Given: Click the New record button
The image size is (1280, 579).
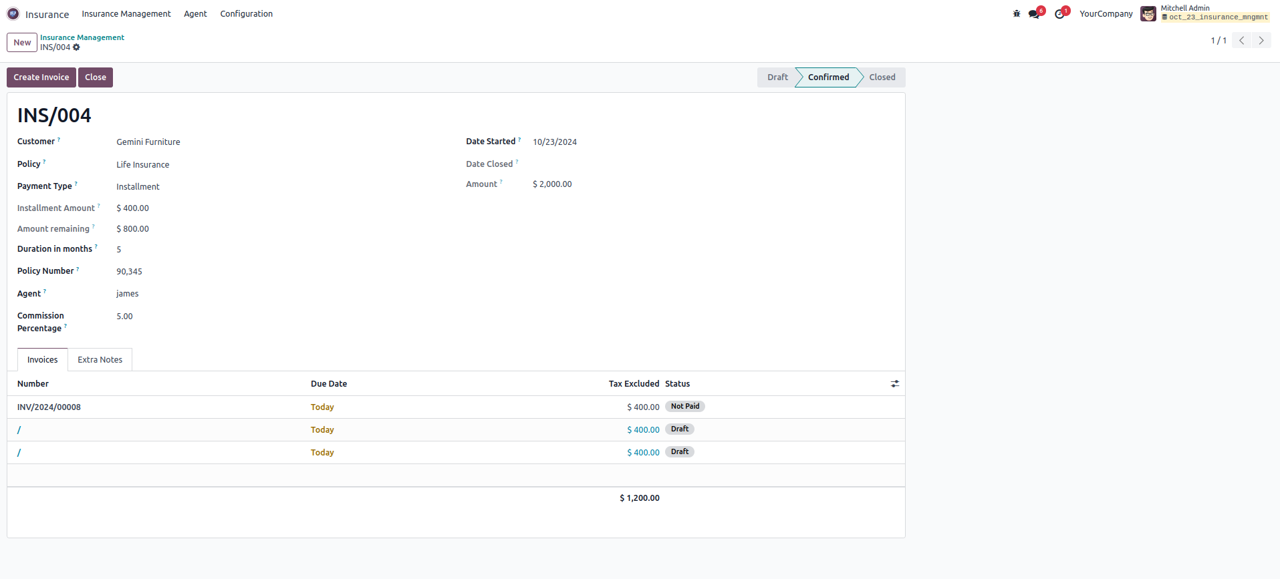Looking at the screenshot, I should point(22,42).
